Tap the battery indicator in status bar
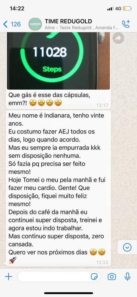Image resolution: width=137 pixels, height=297 pixels. [127, 8]
